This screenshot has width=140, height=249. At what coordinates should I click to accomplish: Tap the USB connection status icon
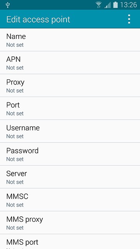point(8,5)
